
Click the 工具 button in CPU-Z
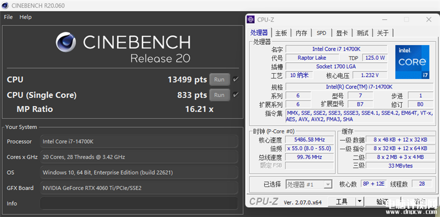tap(342, 201)
